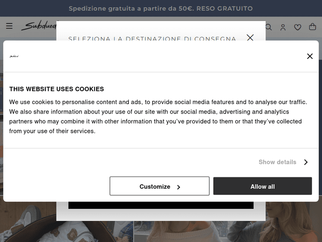This screenshot has height=242, width=322.
Task: Click the black button below cookie dialog
Action: 161,205
